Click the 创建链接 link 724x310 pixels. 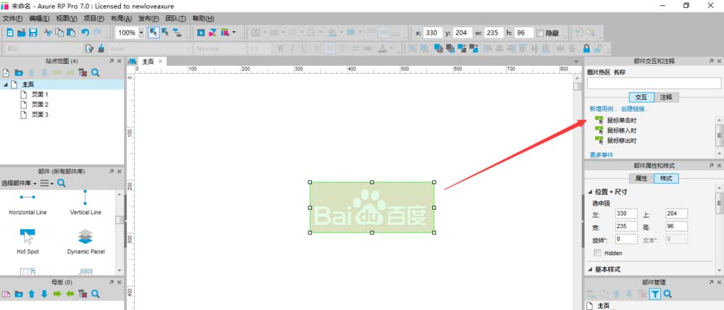click(635, 109)
